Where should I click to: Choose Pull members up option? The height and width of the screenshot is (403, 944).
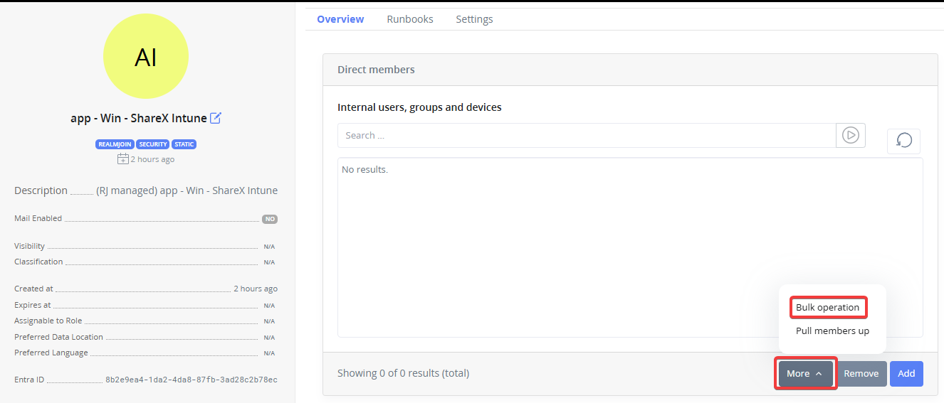832,331
